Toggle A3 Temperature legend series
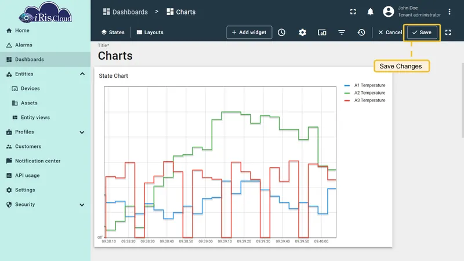 click(x=365, y=100)
